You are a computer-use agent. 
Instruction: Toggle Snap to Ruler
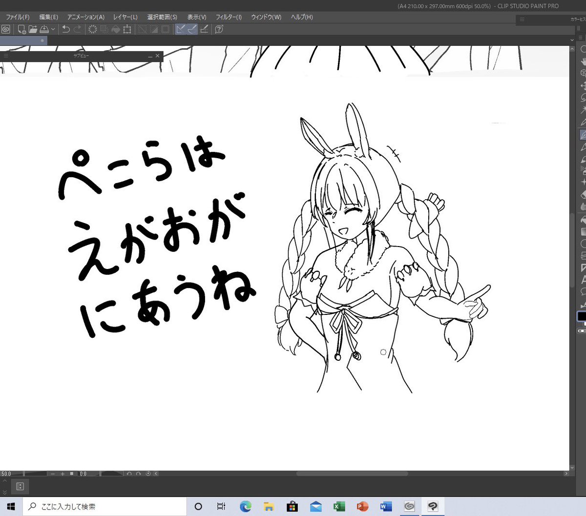181,29
